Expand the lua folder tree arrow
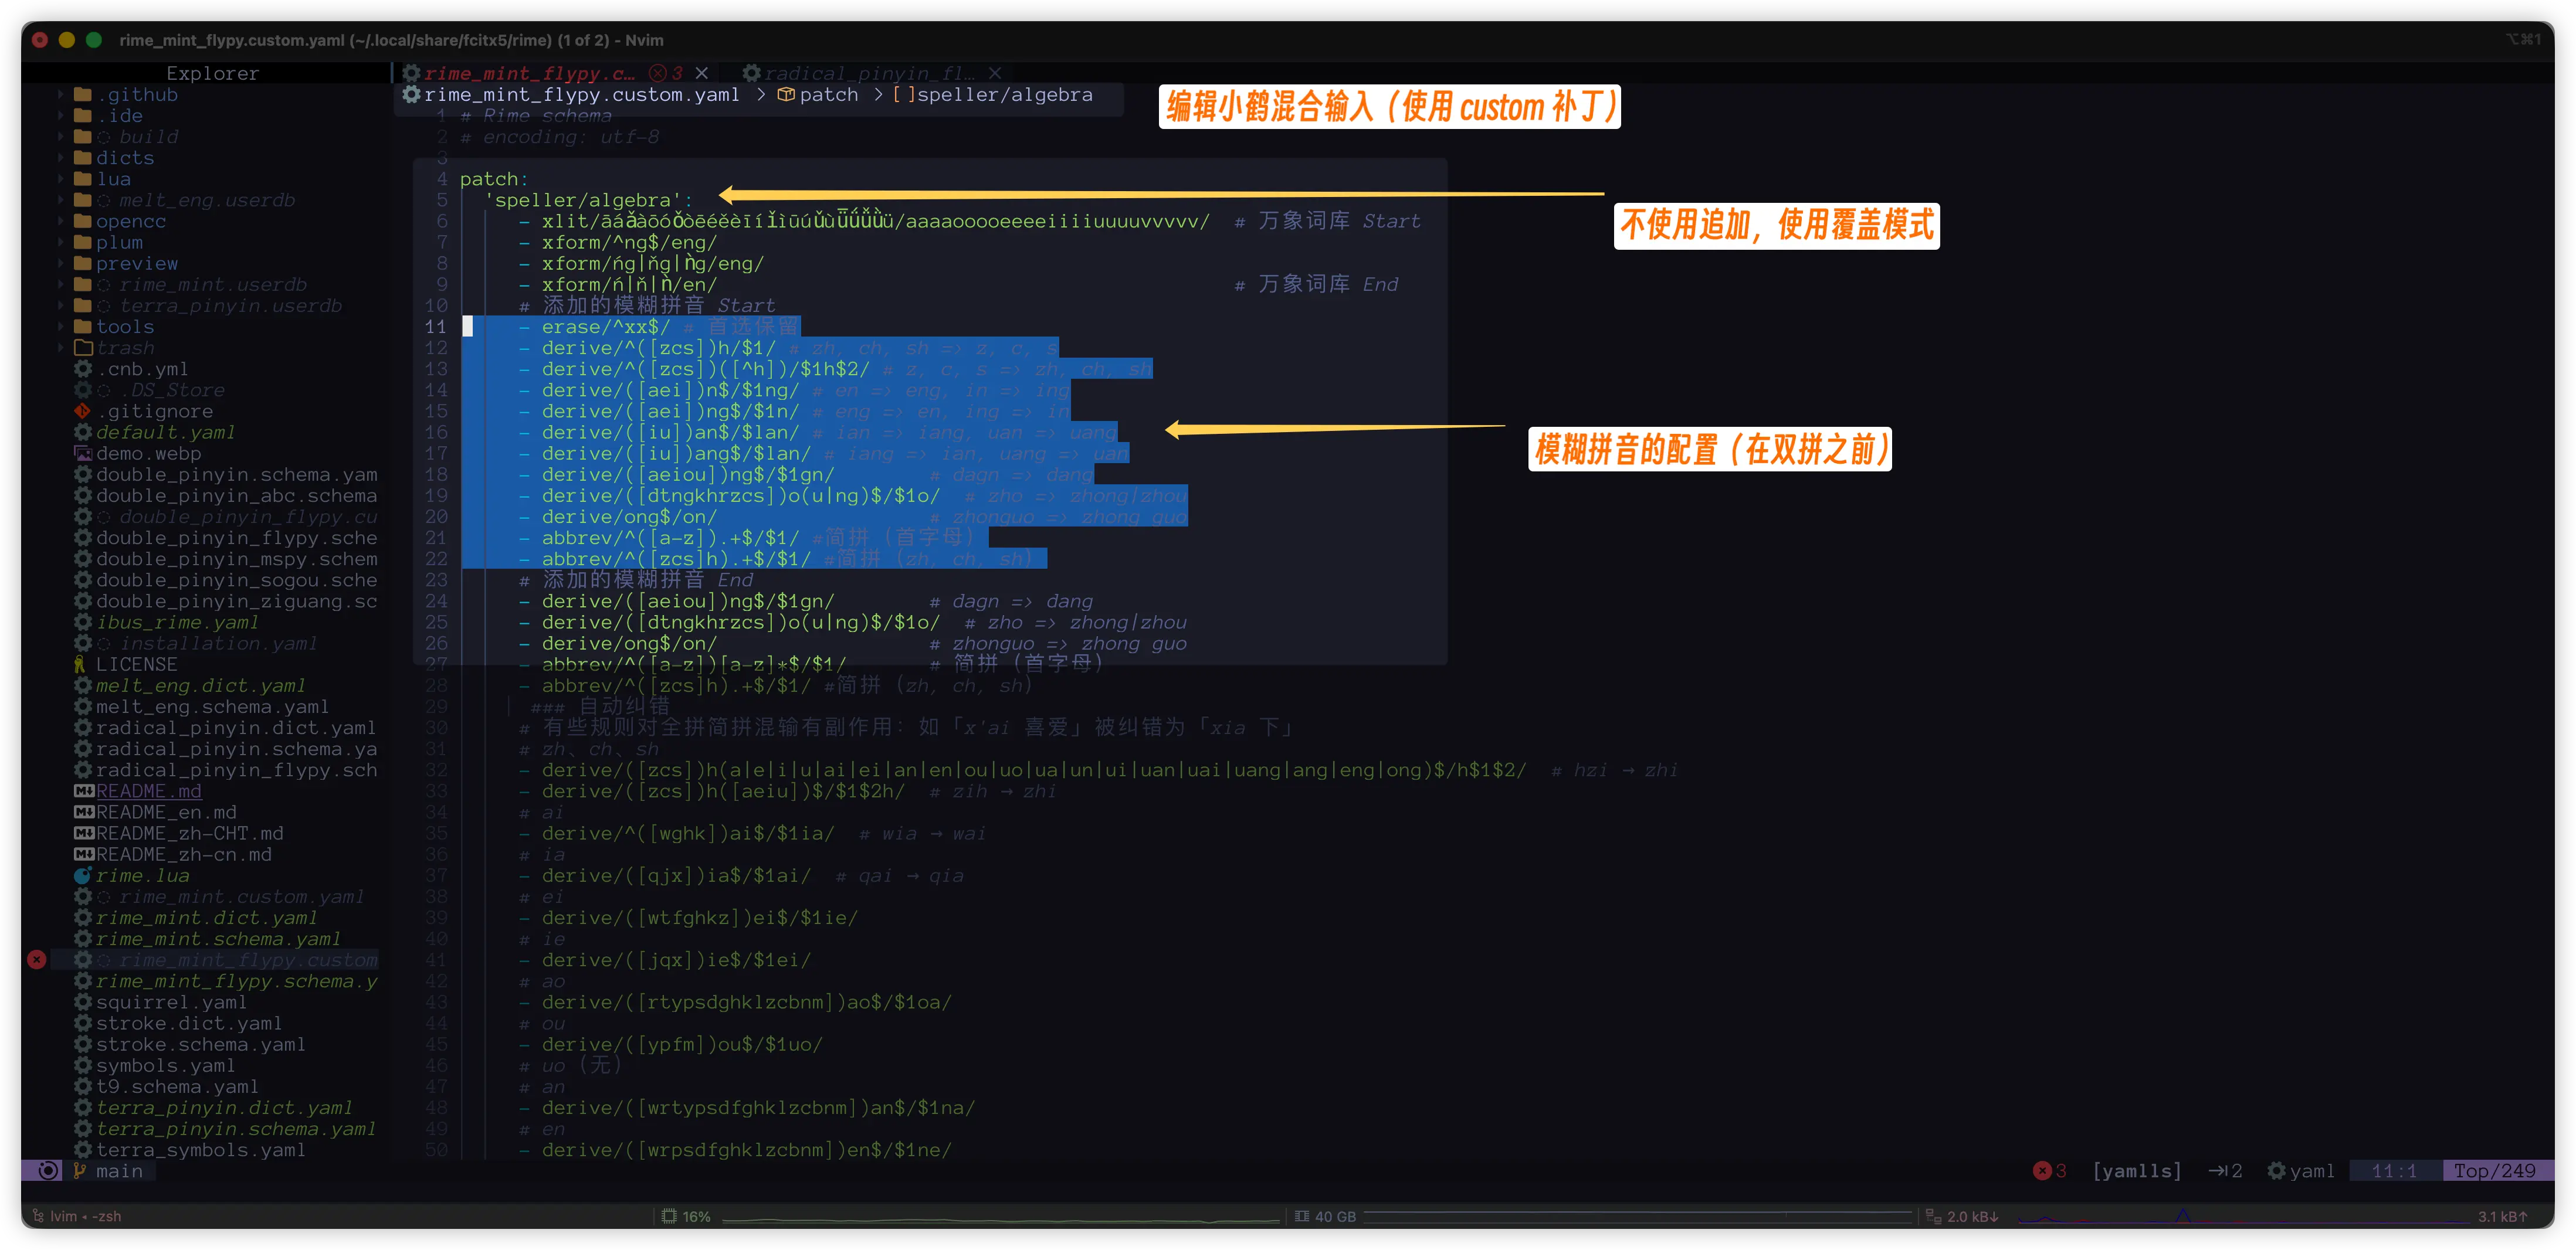 click(x=61, y=179)
